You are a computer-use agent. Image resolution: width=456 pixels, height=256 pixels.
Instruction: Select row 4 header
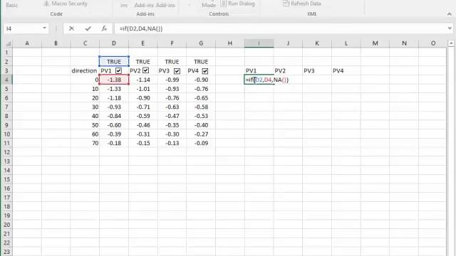pos(6,80)
